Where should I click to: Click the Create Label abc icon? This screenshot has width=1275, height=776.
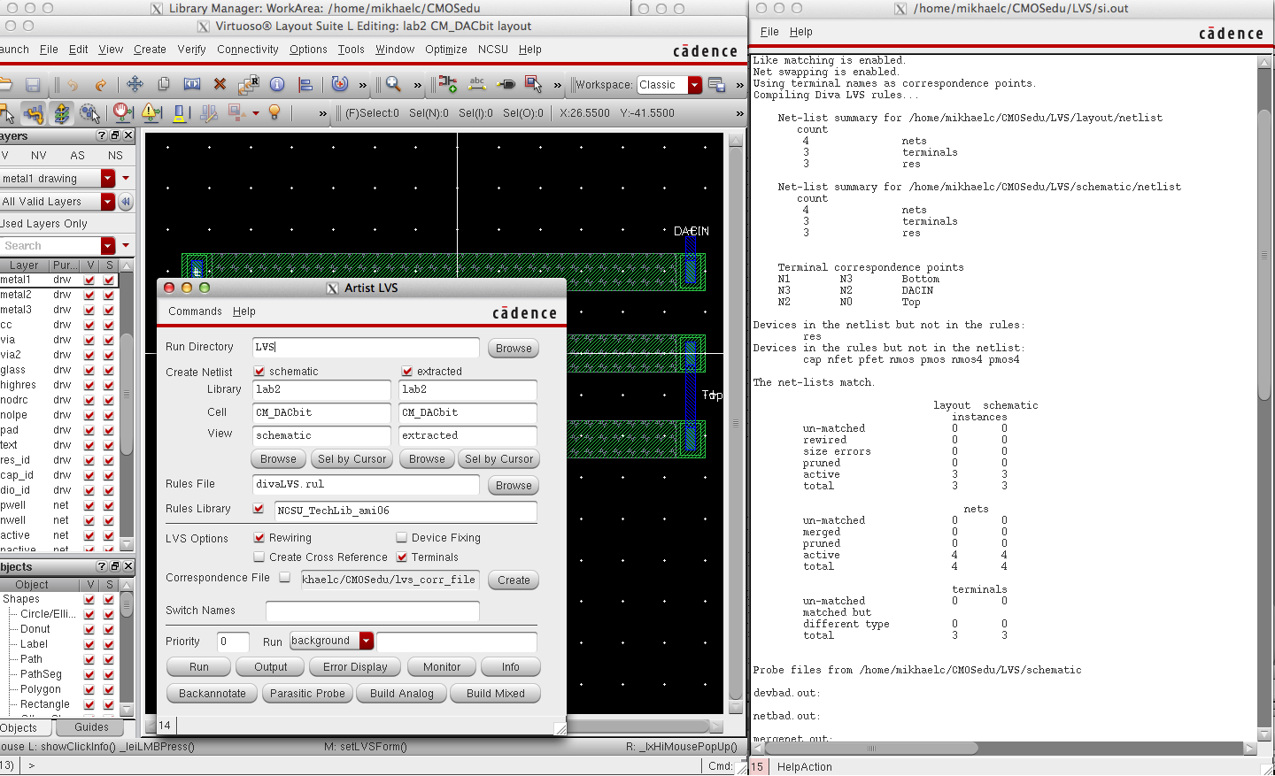click(477, 84)
